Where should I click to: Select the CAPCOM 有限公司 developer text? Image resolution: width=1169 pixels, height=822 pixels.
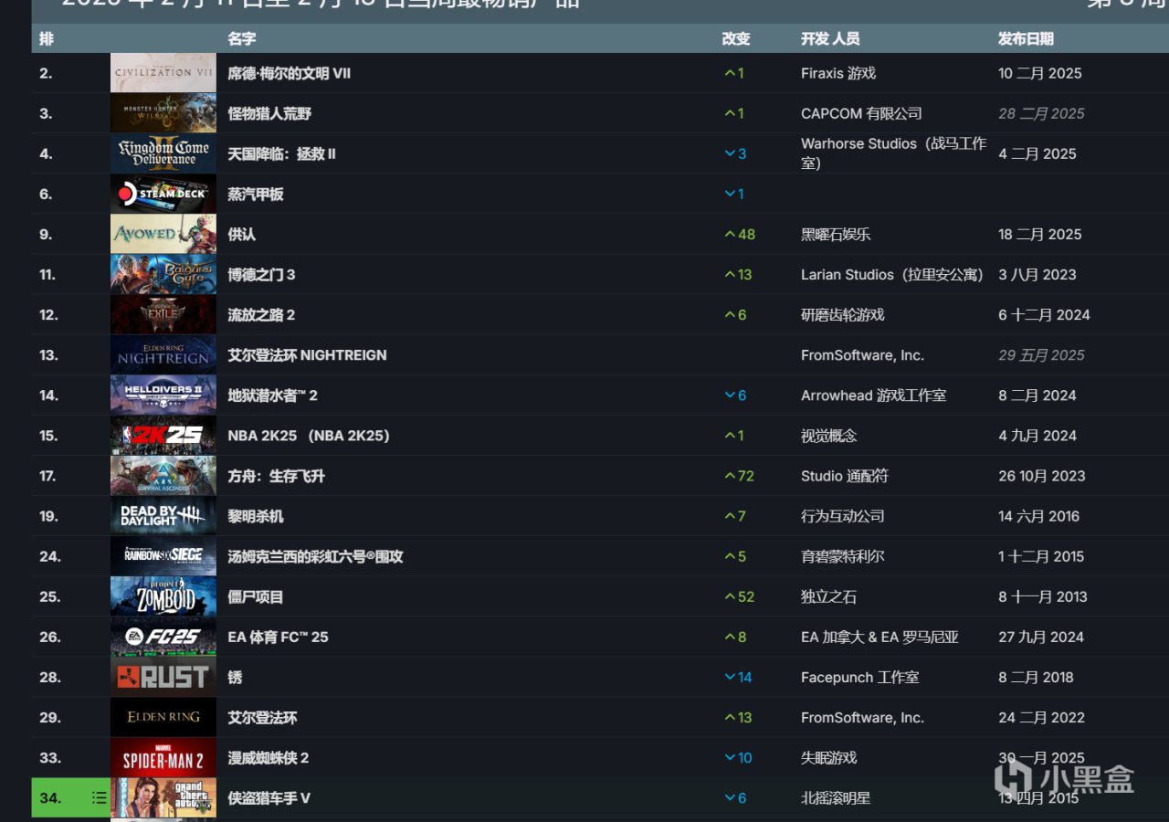861,113
